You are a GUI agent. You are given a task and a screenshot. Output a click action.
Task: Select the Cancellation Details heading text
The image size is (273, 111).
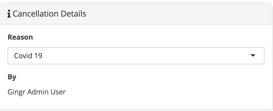click(49, 14)
